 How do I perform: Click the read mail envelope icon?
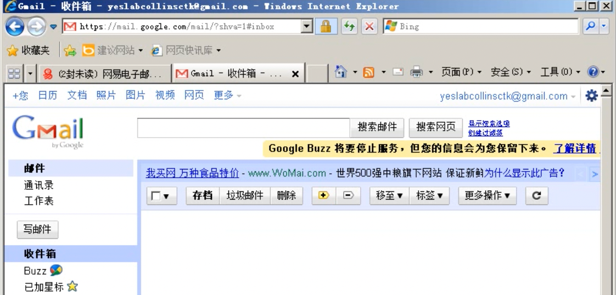(x=399, y=72)
